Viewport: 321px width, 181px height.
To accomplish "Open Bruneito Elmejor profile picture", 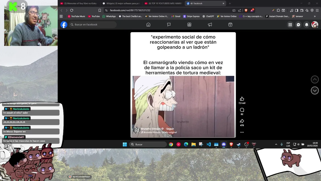I will click(136, 130).
